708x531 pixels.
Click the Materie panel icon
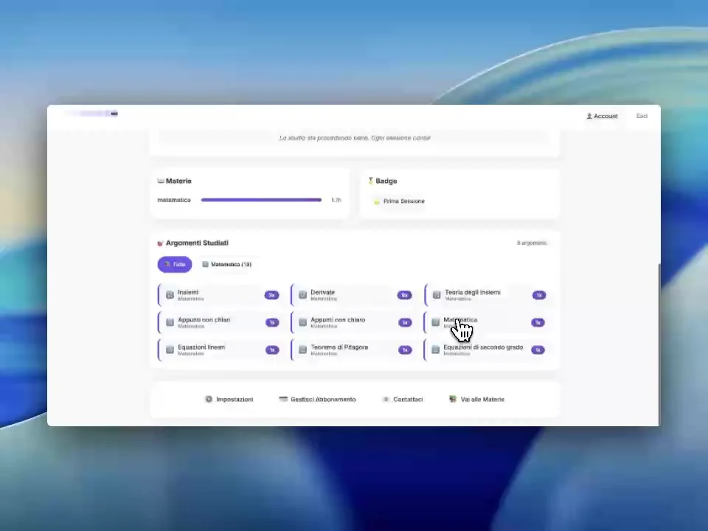pyautogui.click(x=160, y=181)
